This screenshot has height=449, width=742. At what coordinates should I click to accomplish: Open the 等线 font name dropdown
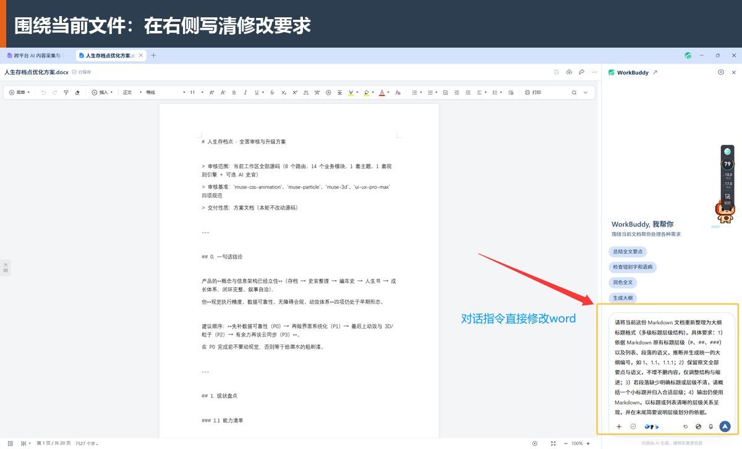(x=166, y=93)
